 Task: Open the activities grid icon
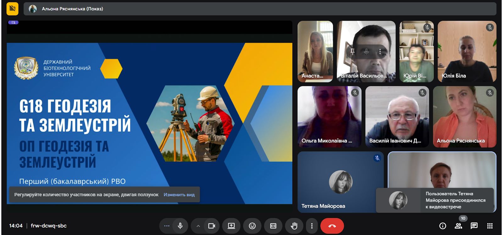click(x=490, y=226)
